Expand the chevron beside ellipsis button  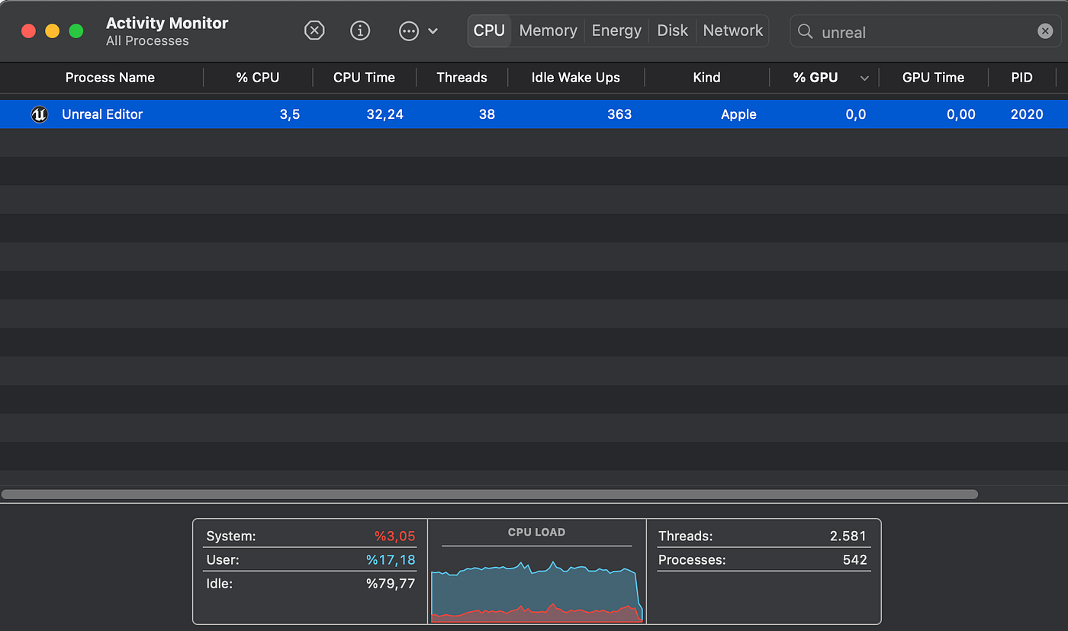(x=433, y=31)
